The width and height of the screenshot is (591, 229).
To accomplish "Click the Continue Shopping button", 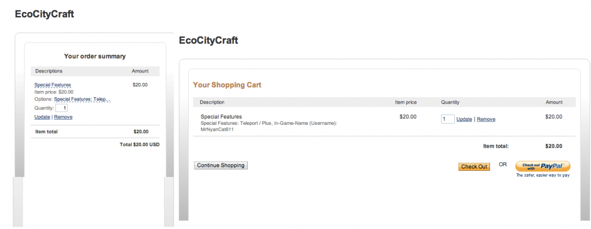I will click(221, 166).
